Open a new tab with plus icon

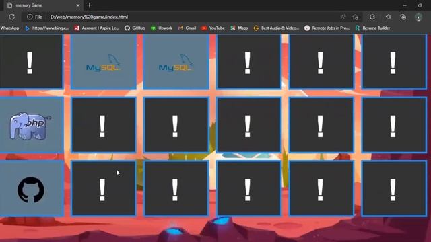[x=89, y=5]
